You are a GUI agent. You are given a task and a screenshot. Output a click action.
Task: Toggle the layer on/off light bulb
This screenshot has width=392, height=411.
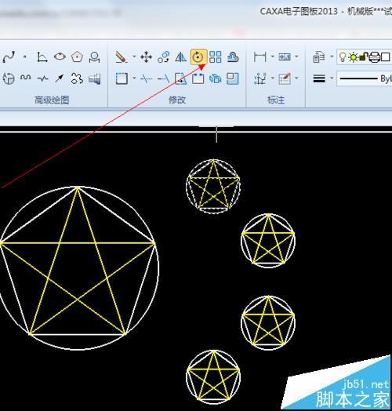click(343, 57)
